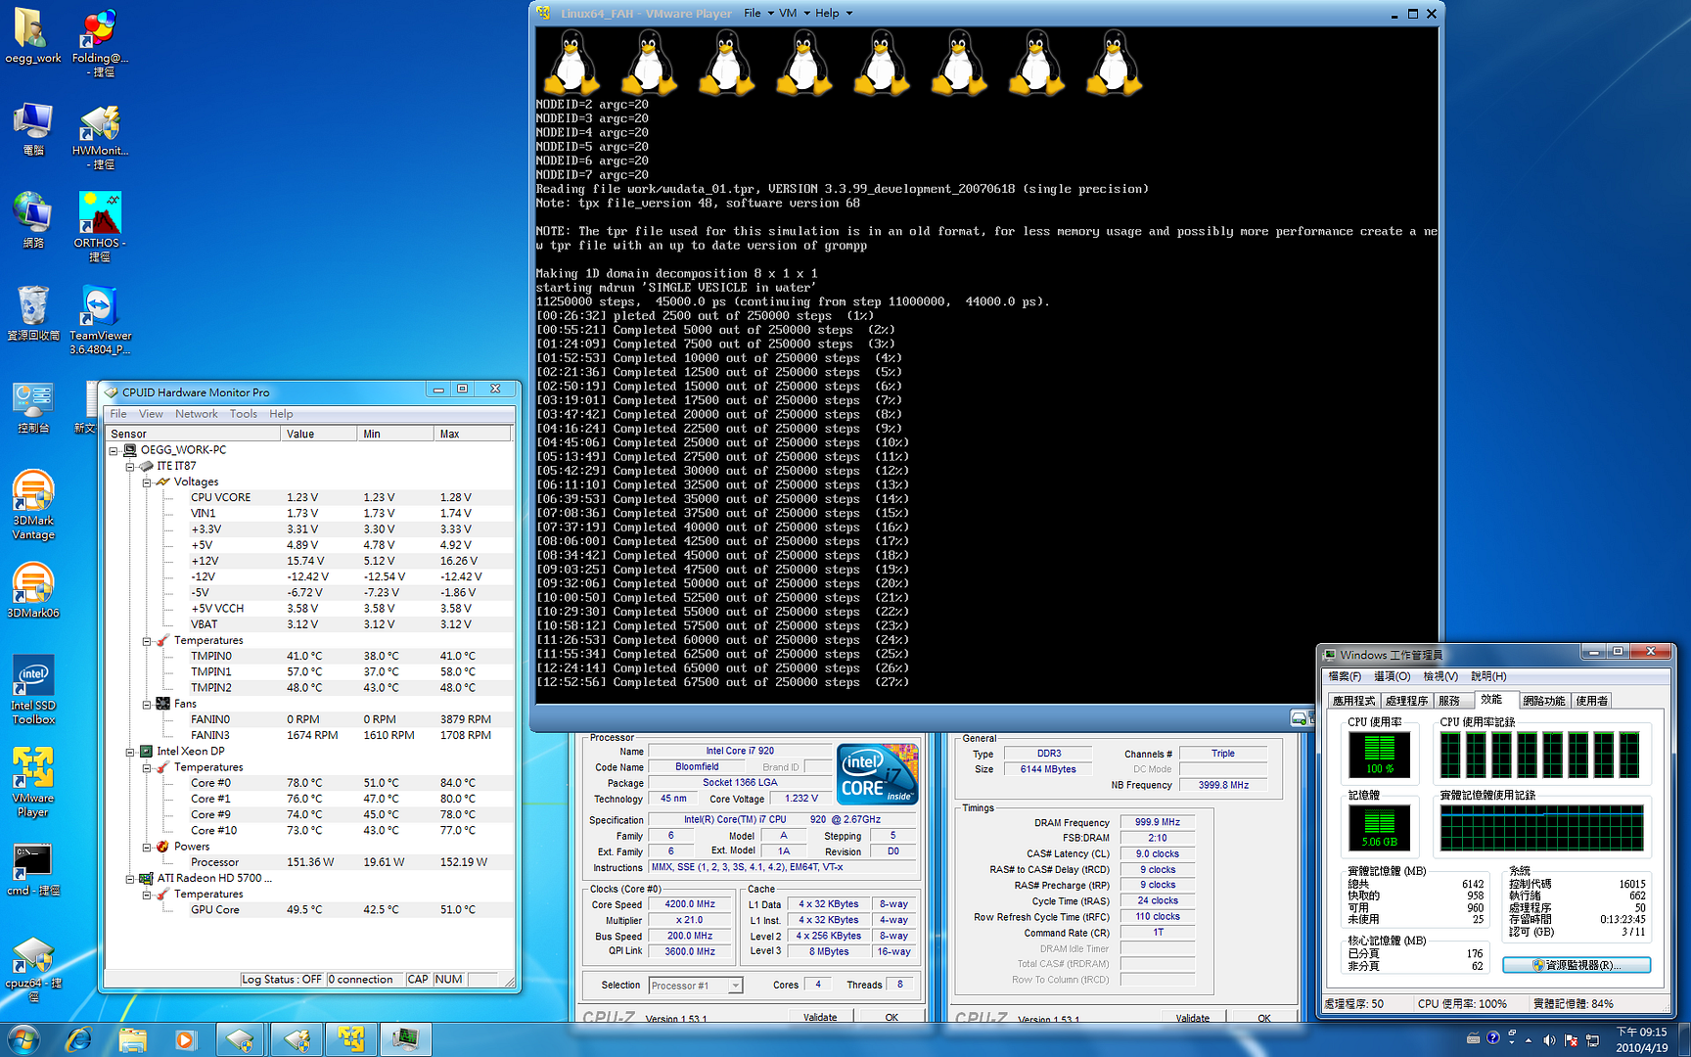Open File menu in VMware Player
Screen dimensions: 1691x1057
752,13
